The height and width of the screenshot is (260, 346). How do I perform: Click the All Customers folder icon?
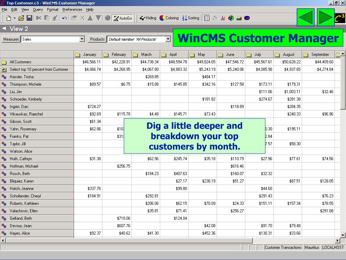[4, 62]
